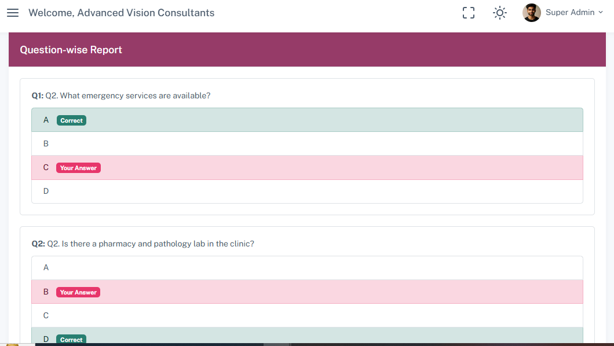Select option B in question one
The height and width of the screenshot is (346, 614).
(x=307, y=143)
